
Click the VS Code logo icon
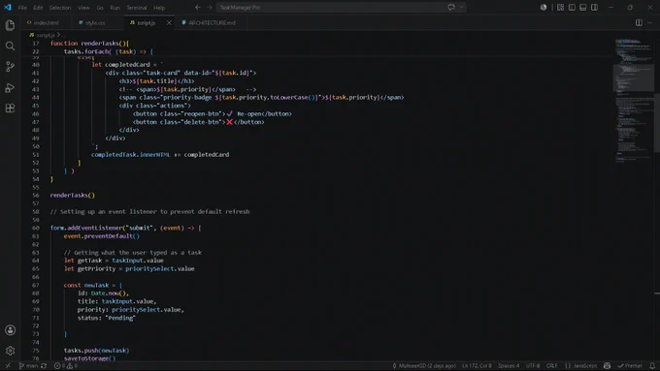(8, 7)
